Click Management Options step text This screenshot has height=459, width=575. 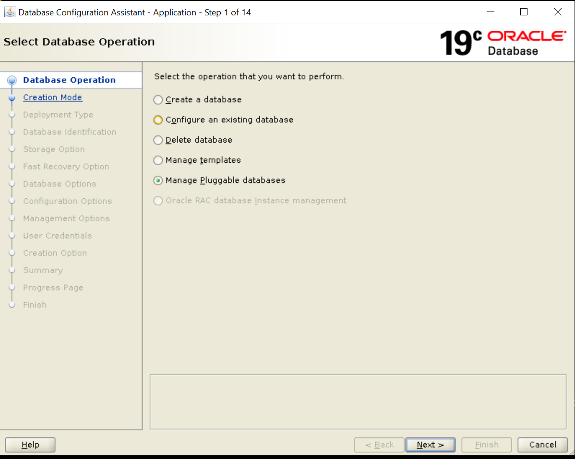(x=66, y=218)
